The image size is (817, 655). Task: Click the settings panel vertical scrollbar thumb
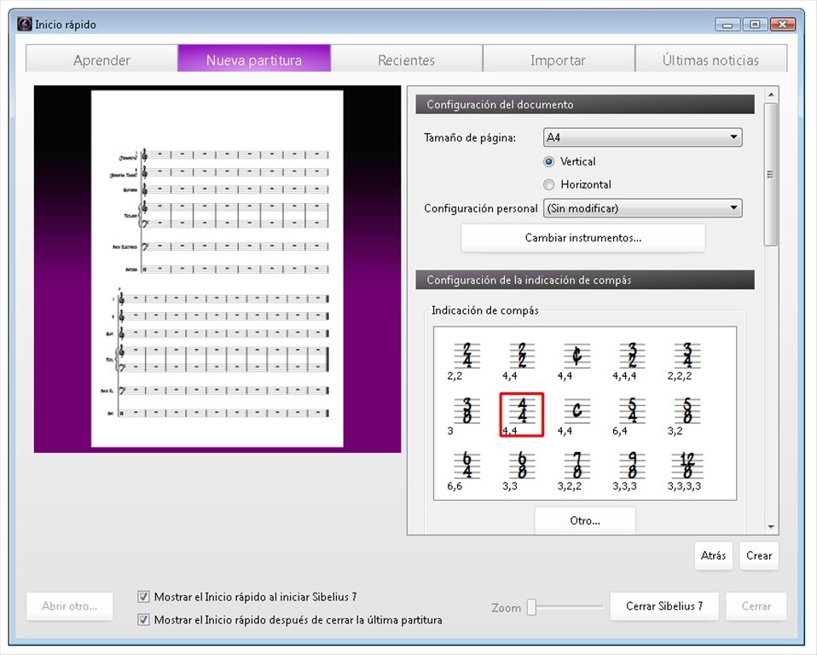tap(771, 174)
